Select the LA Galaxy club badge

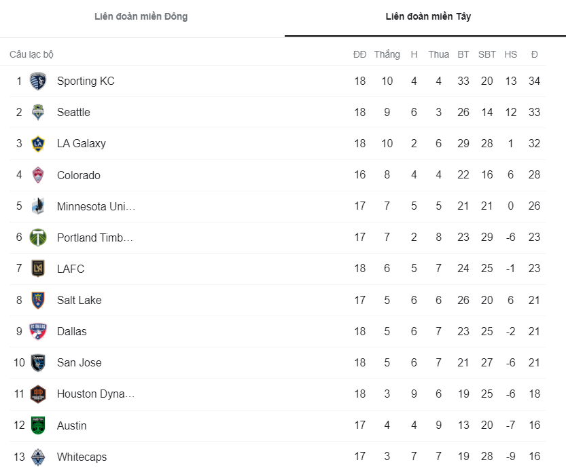pyautogui.click(x=37, y=143)
